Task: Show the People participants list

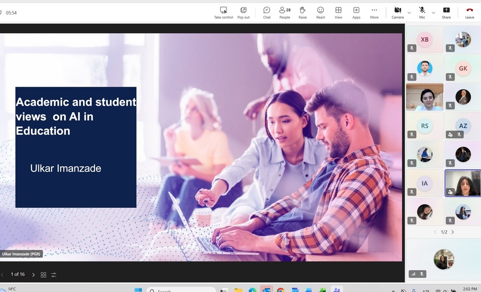Action: [285, 13]
